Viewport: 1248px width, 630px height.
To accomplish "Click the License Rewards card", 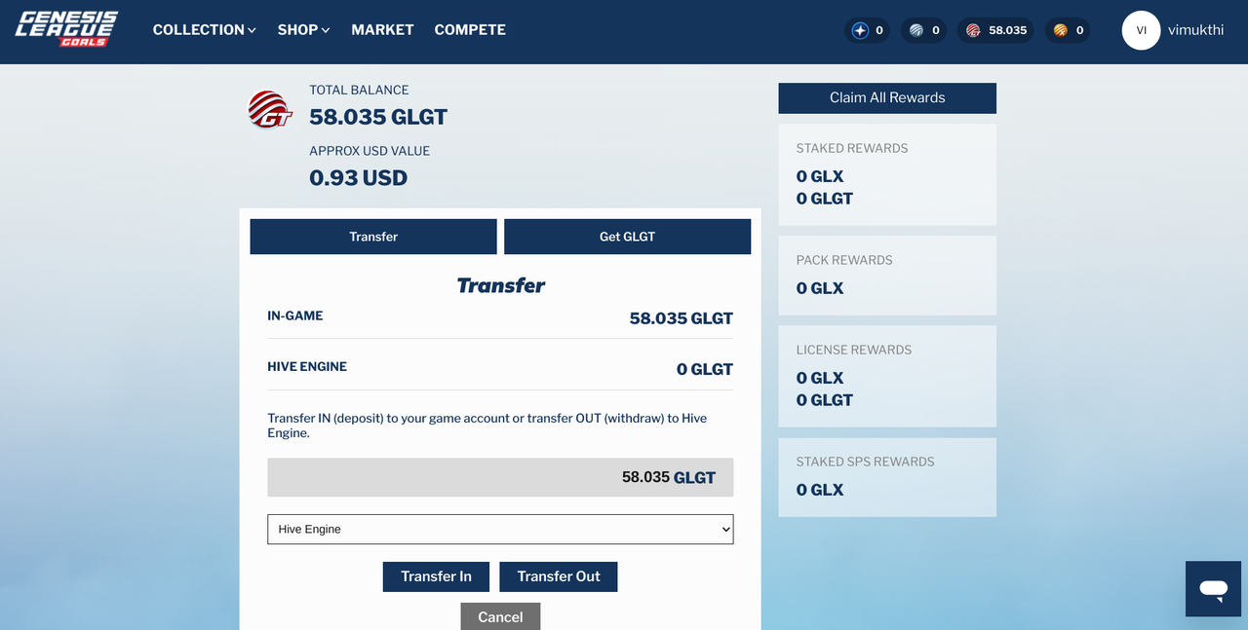I will 887,376.
